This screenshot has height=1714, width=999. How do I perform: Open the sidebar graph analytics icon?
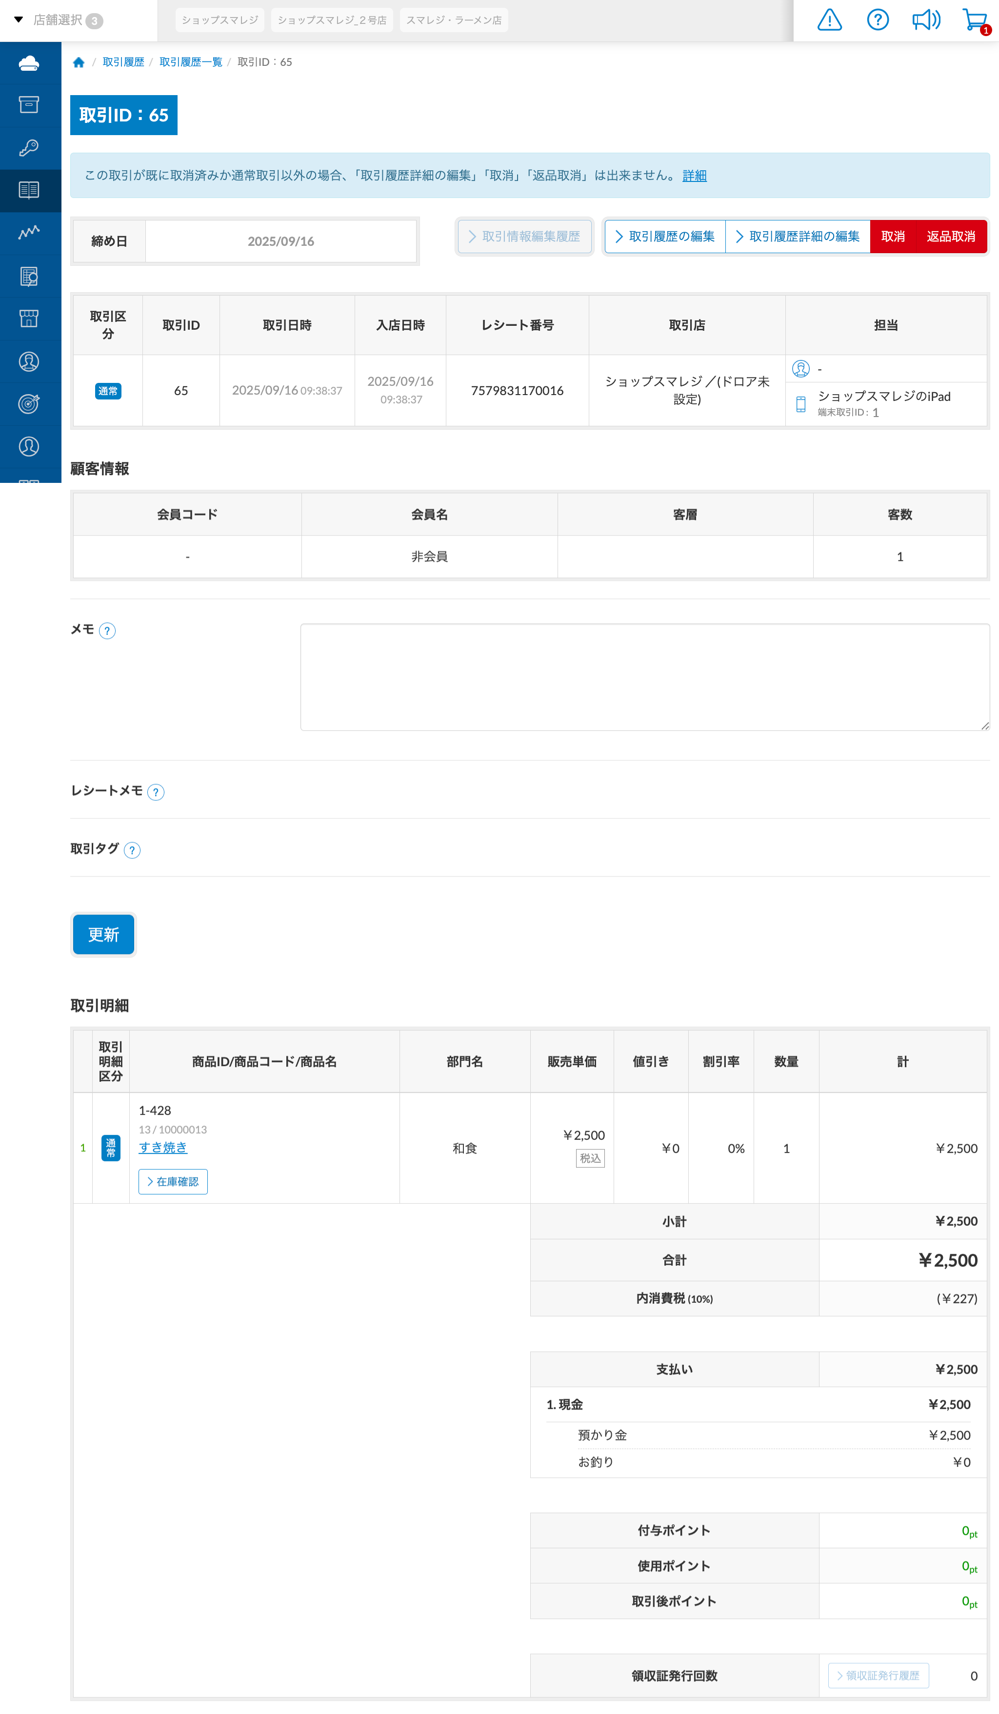coord(29,233)
